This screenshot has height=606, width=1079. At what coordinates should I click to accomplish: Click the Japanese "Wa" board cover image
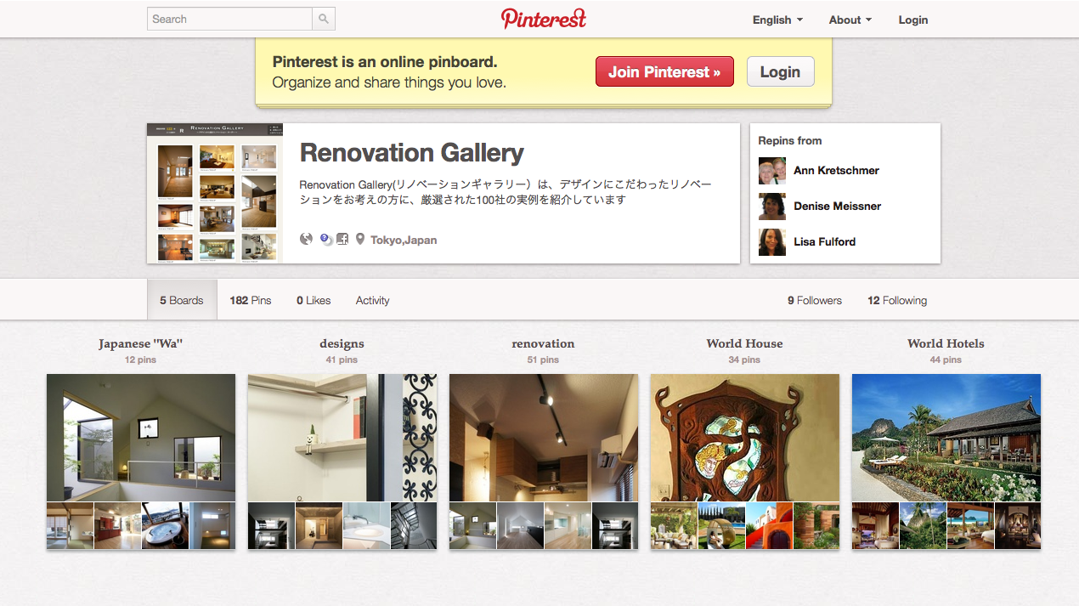(x=141, y=438)
